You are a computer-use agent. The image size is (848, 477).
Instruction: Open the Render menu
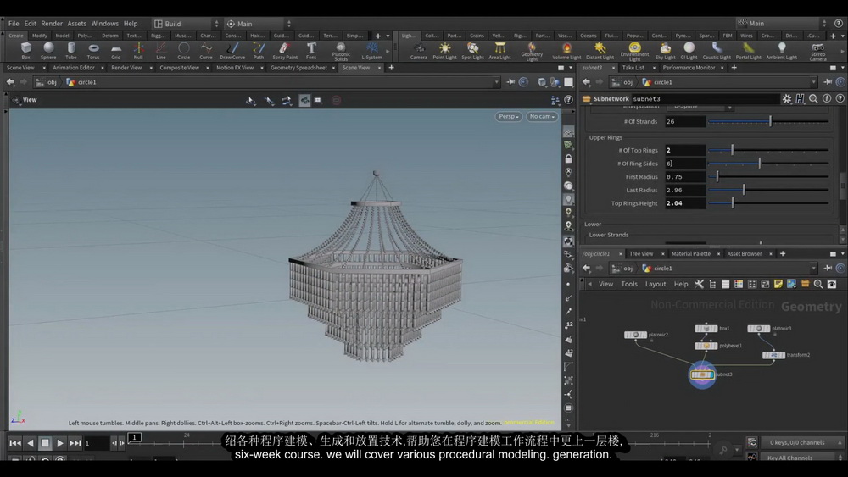52,24
